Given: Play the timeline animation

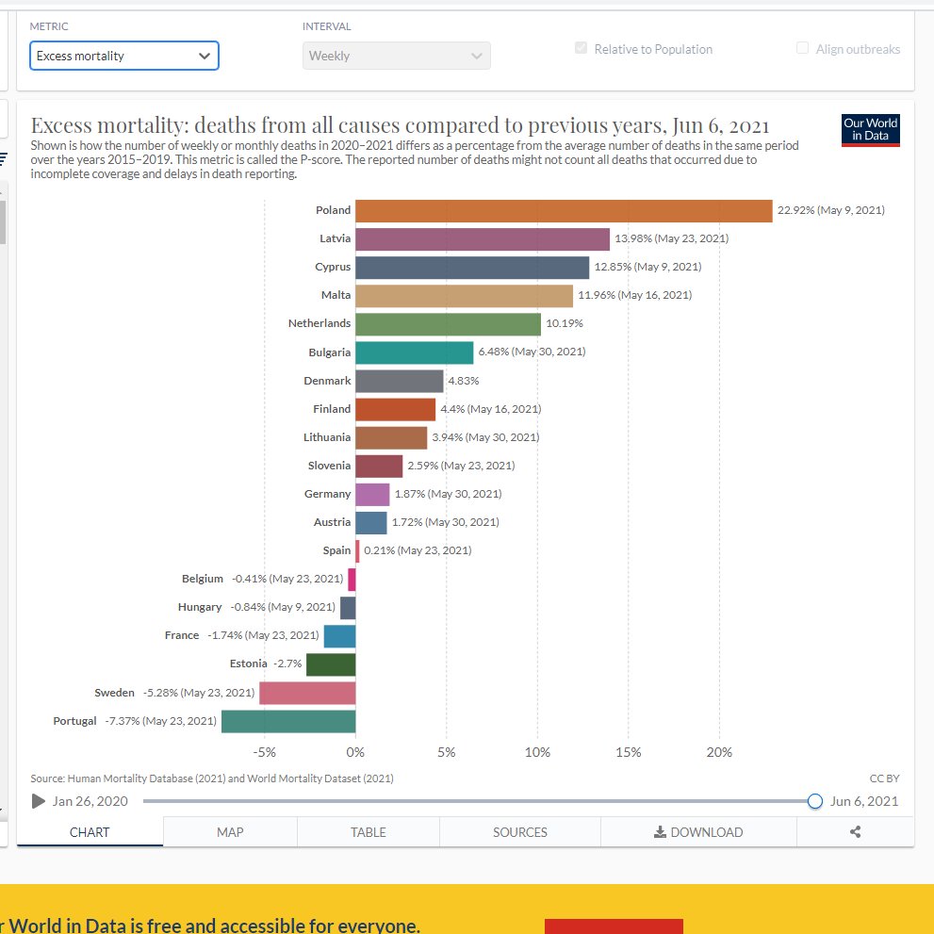Looking at the screenshot, I should point(38,800).
